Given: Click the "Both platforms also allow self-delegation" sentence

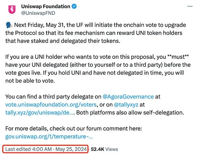Looking at the screenshot, I should click(x=139, y=112).
